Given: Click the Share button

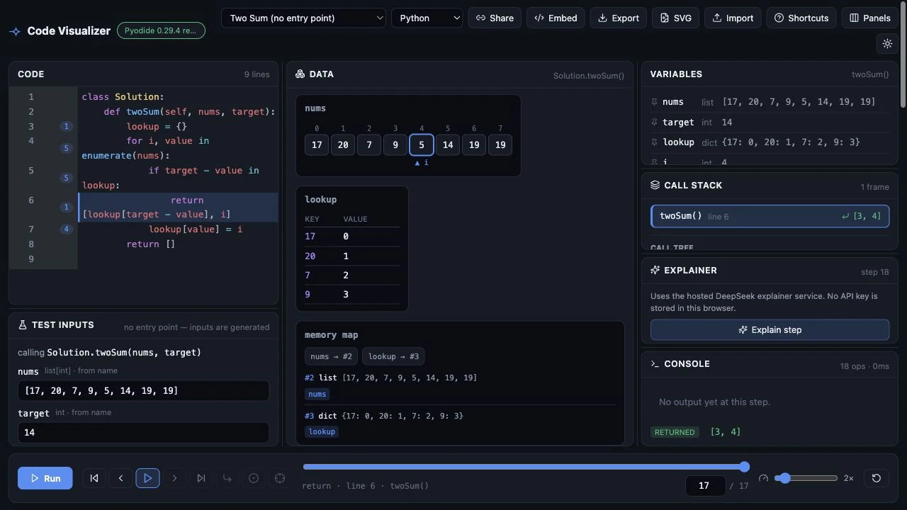Looking at the screenshot, I should 495,18.
